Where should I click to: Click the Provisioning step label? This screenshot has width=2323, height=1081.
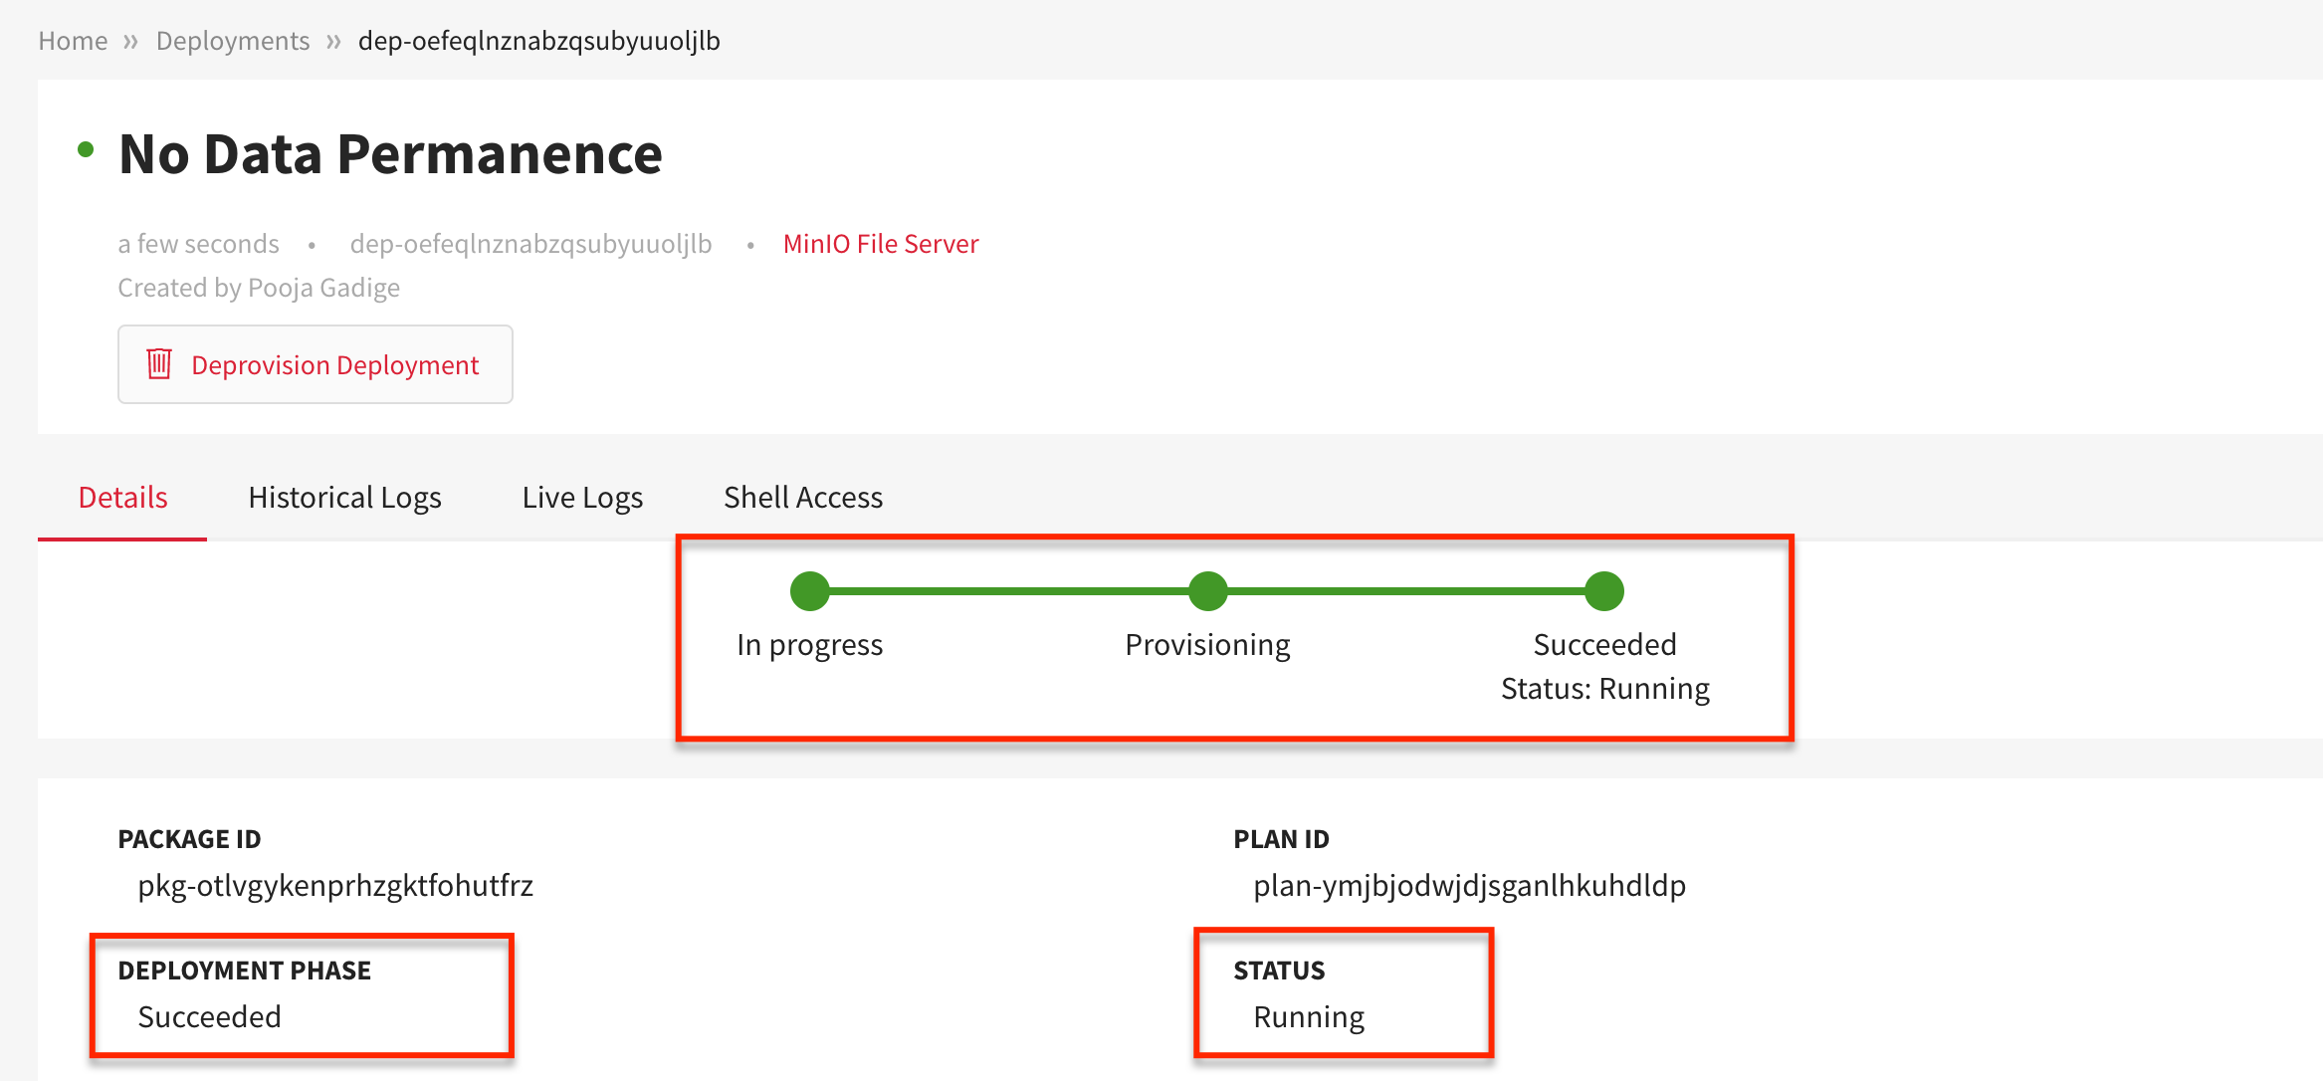(1208, 645)
